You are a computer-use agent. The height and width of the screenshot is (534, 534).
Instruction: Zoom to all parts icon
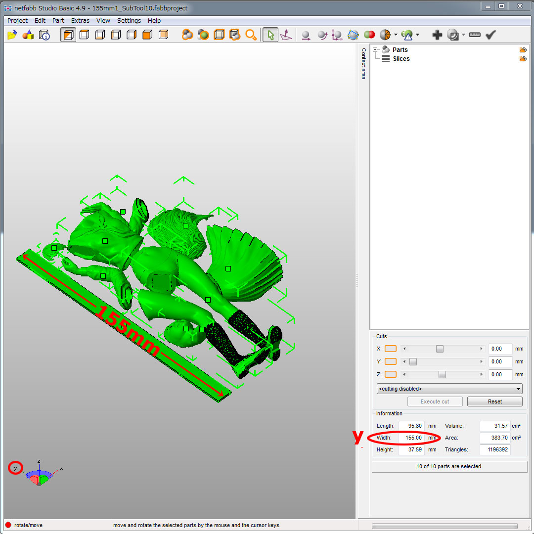point(187,35)
